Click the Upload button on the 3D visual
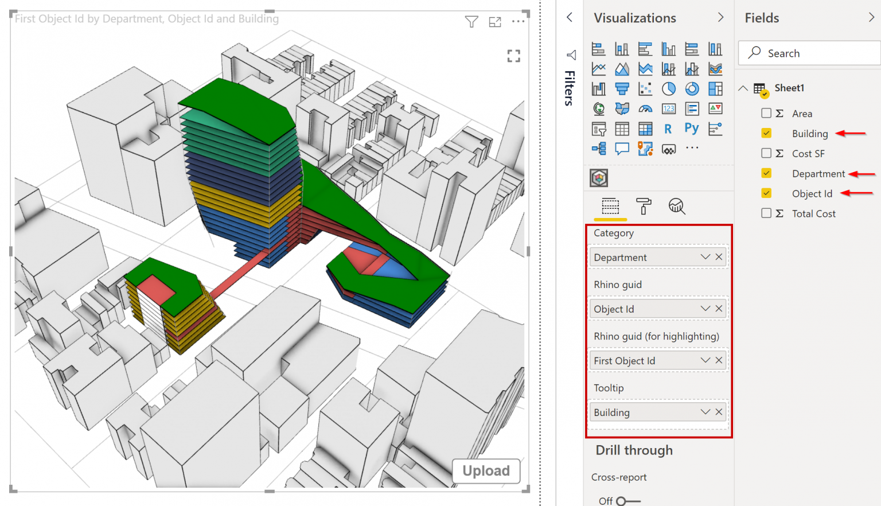Image resolution: width=881 pixels, height=506 pixels. tap(486, 471)
